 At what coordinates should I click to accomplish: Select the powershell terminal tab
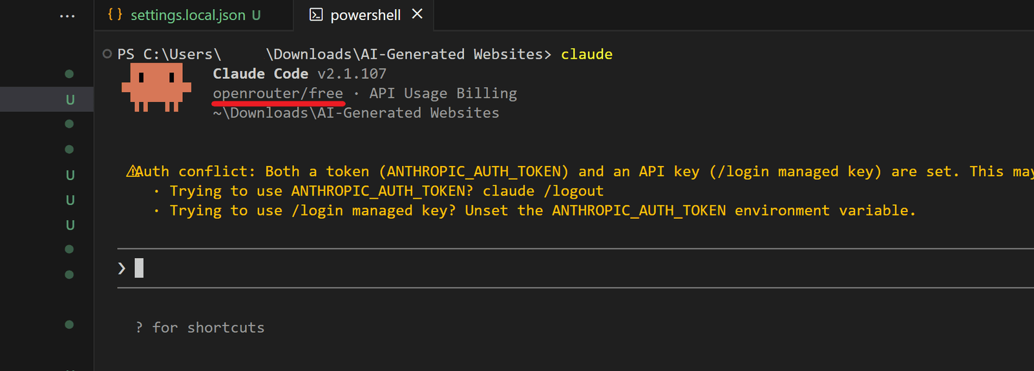365,15
